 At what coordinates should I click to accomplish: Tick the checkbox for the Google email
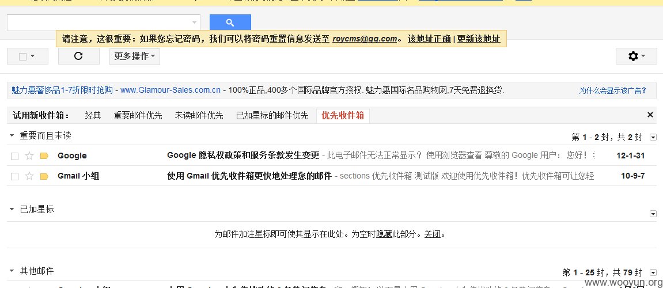click(x=15, y=156)
